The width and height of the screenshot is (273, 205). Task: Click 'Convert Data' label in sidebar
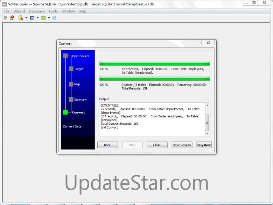(x=72, y=126)
